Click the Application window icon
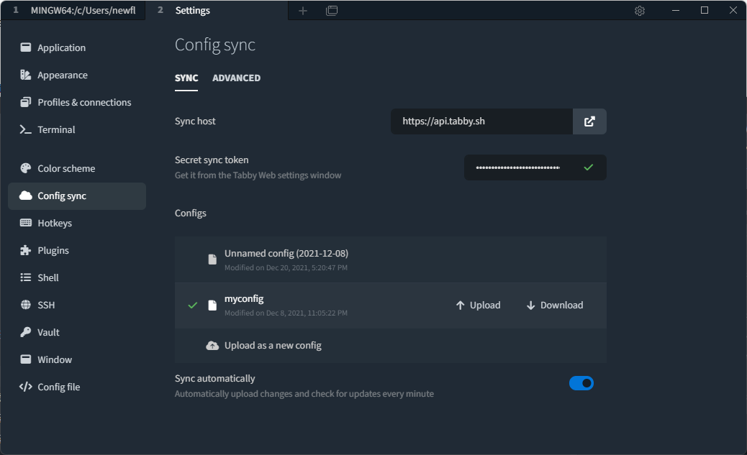747x455 pixels. point(26,47)
